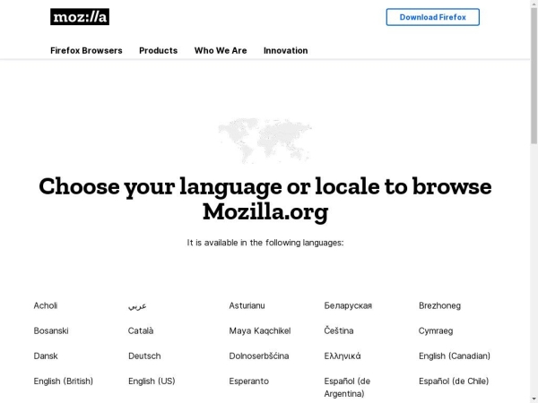Select Cymraeg language
Viewport: 538px width, 403px height.
pos(436,331)
